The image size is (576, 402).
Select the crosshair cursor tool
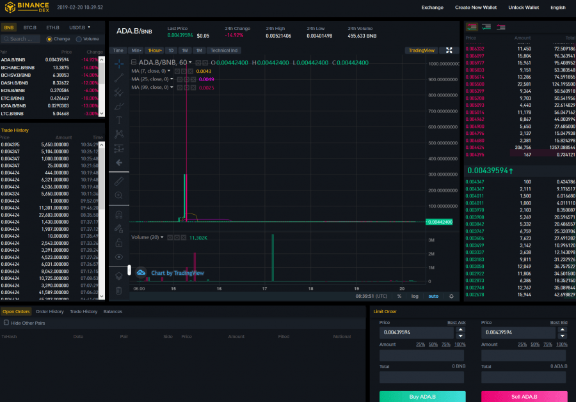118,64
